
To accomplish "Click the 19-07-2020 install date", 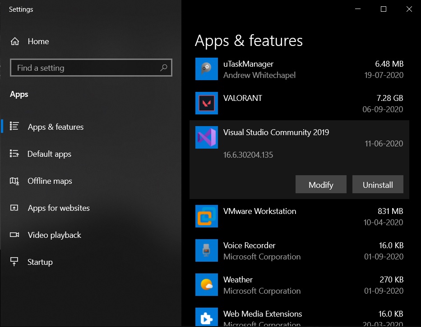I will click(384, 75).
